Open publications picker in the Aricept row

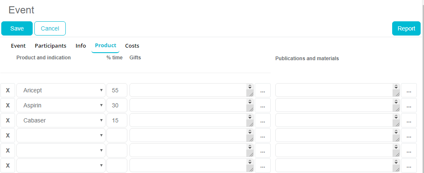[x=408, y=90]
